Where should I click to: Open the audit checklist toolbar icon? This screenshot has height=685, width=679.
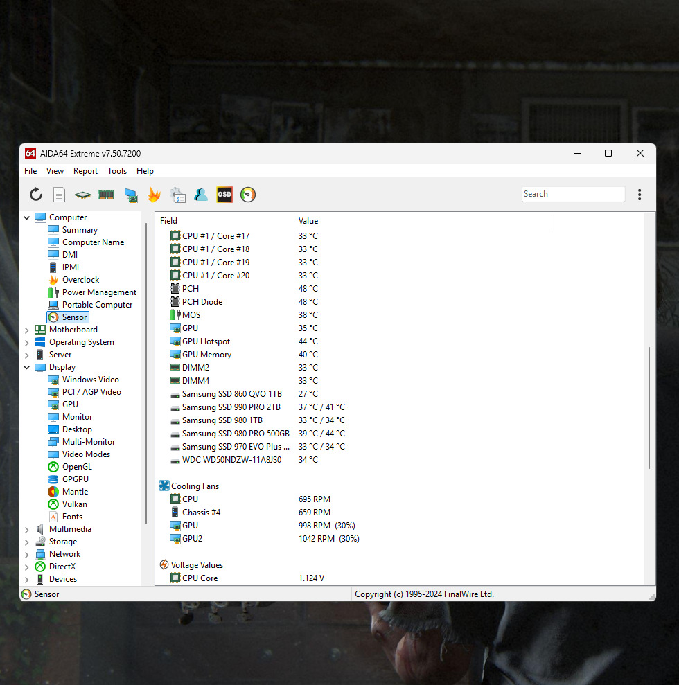point(178,195)
